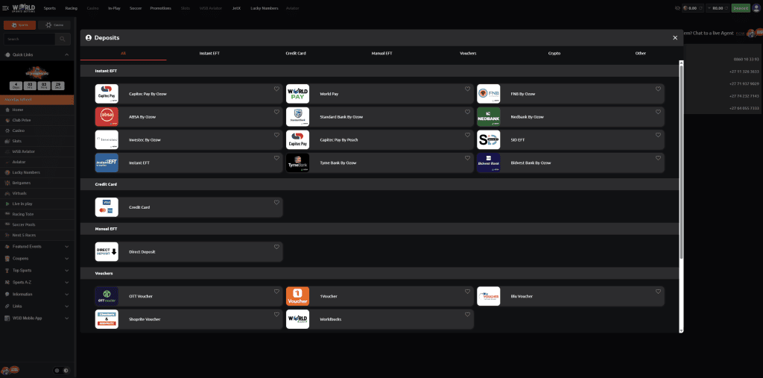The height and width of the screenshot is (378, 763).
Task: Switch to Casino mode button in sidebar
Action: click(x=54, y=25)
